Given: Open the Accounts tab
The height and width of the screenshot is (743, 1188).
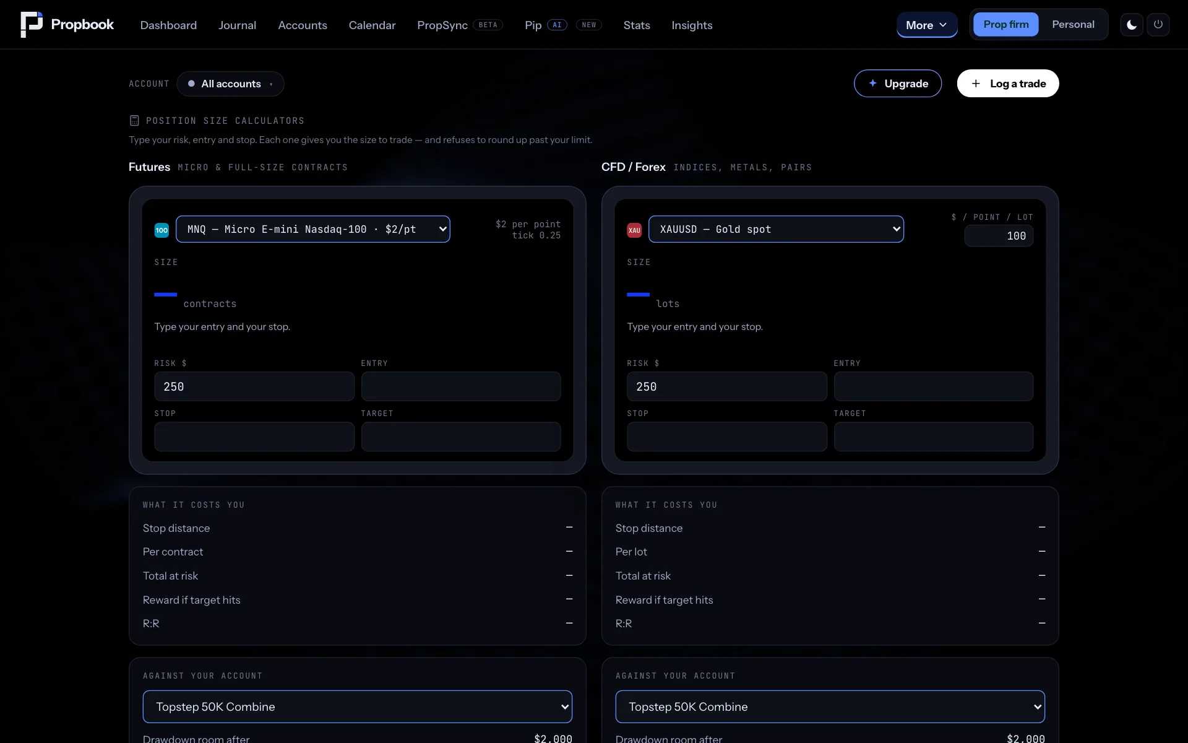Looking at the screenshot, I should (x=303, y=25).
